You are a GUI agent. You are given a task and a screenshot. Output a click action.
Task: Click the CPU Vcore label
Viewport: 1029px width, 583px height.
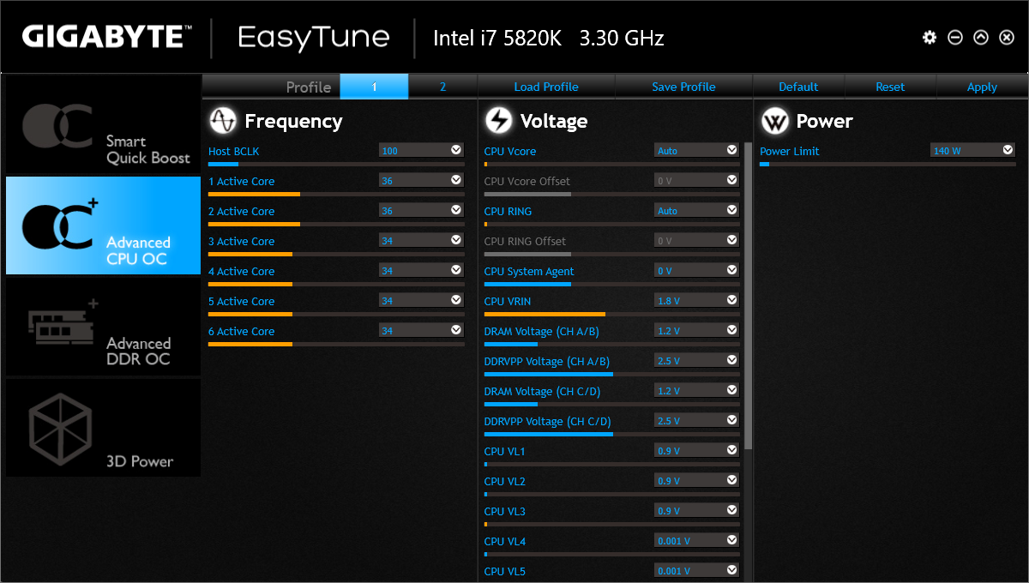(509, 151)
